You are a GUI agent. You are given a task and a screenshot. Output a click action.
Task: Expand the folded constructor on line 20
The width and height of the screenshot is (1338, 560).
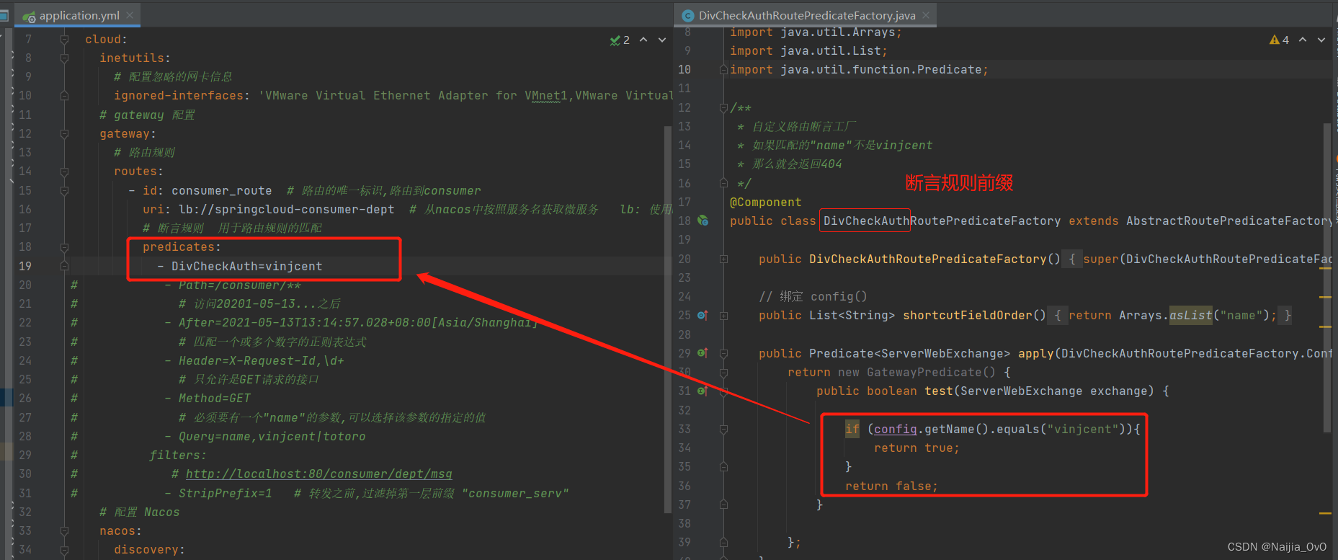(723, 259)
